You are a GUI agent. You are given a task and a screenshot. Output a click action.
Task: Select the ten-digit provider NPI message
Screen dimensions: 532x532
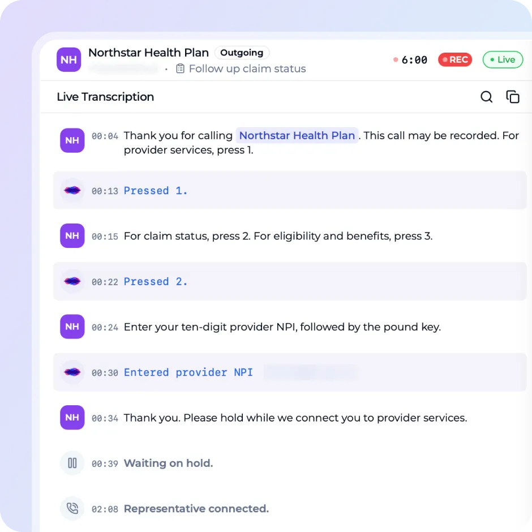point(282,327)
